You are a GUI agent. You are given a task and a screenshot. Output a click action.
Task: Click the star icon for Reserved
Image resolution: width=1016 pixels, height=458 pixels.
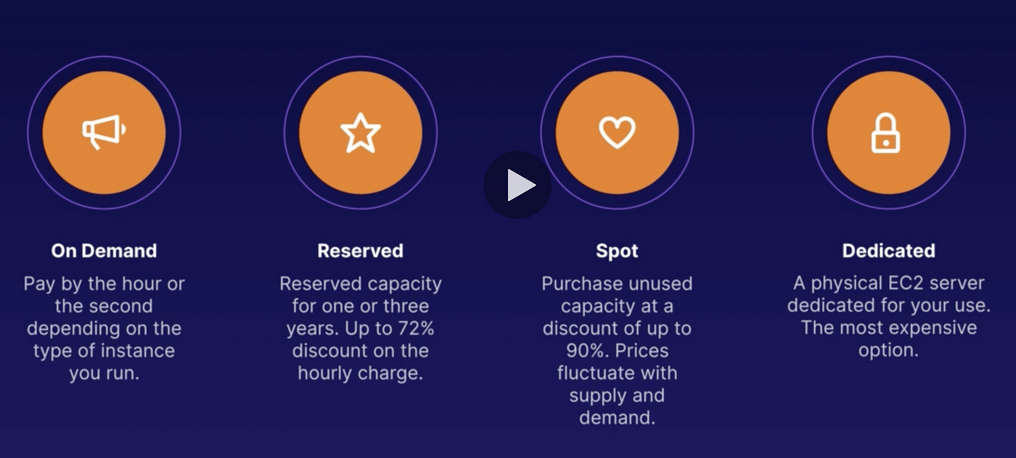(361, 133)
